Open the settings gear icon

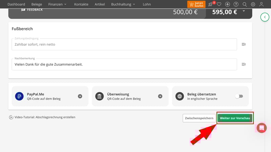tap(253, 4)
